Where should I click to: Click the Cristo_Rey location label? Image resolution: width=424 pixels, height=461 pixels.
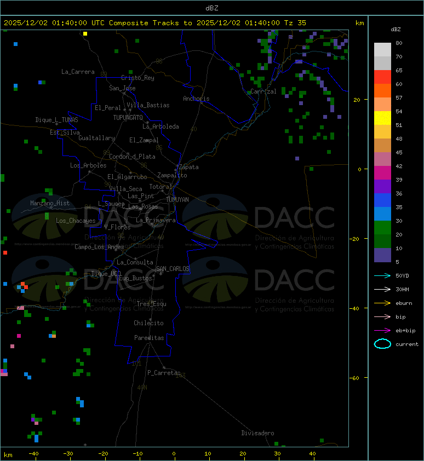137,78
